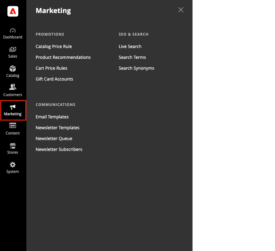Viewport: 275px width, 251px height.
Task: Open the System gear icon
Action: click(12, 165)
